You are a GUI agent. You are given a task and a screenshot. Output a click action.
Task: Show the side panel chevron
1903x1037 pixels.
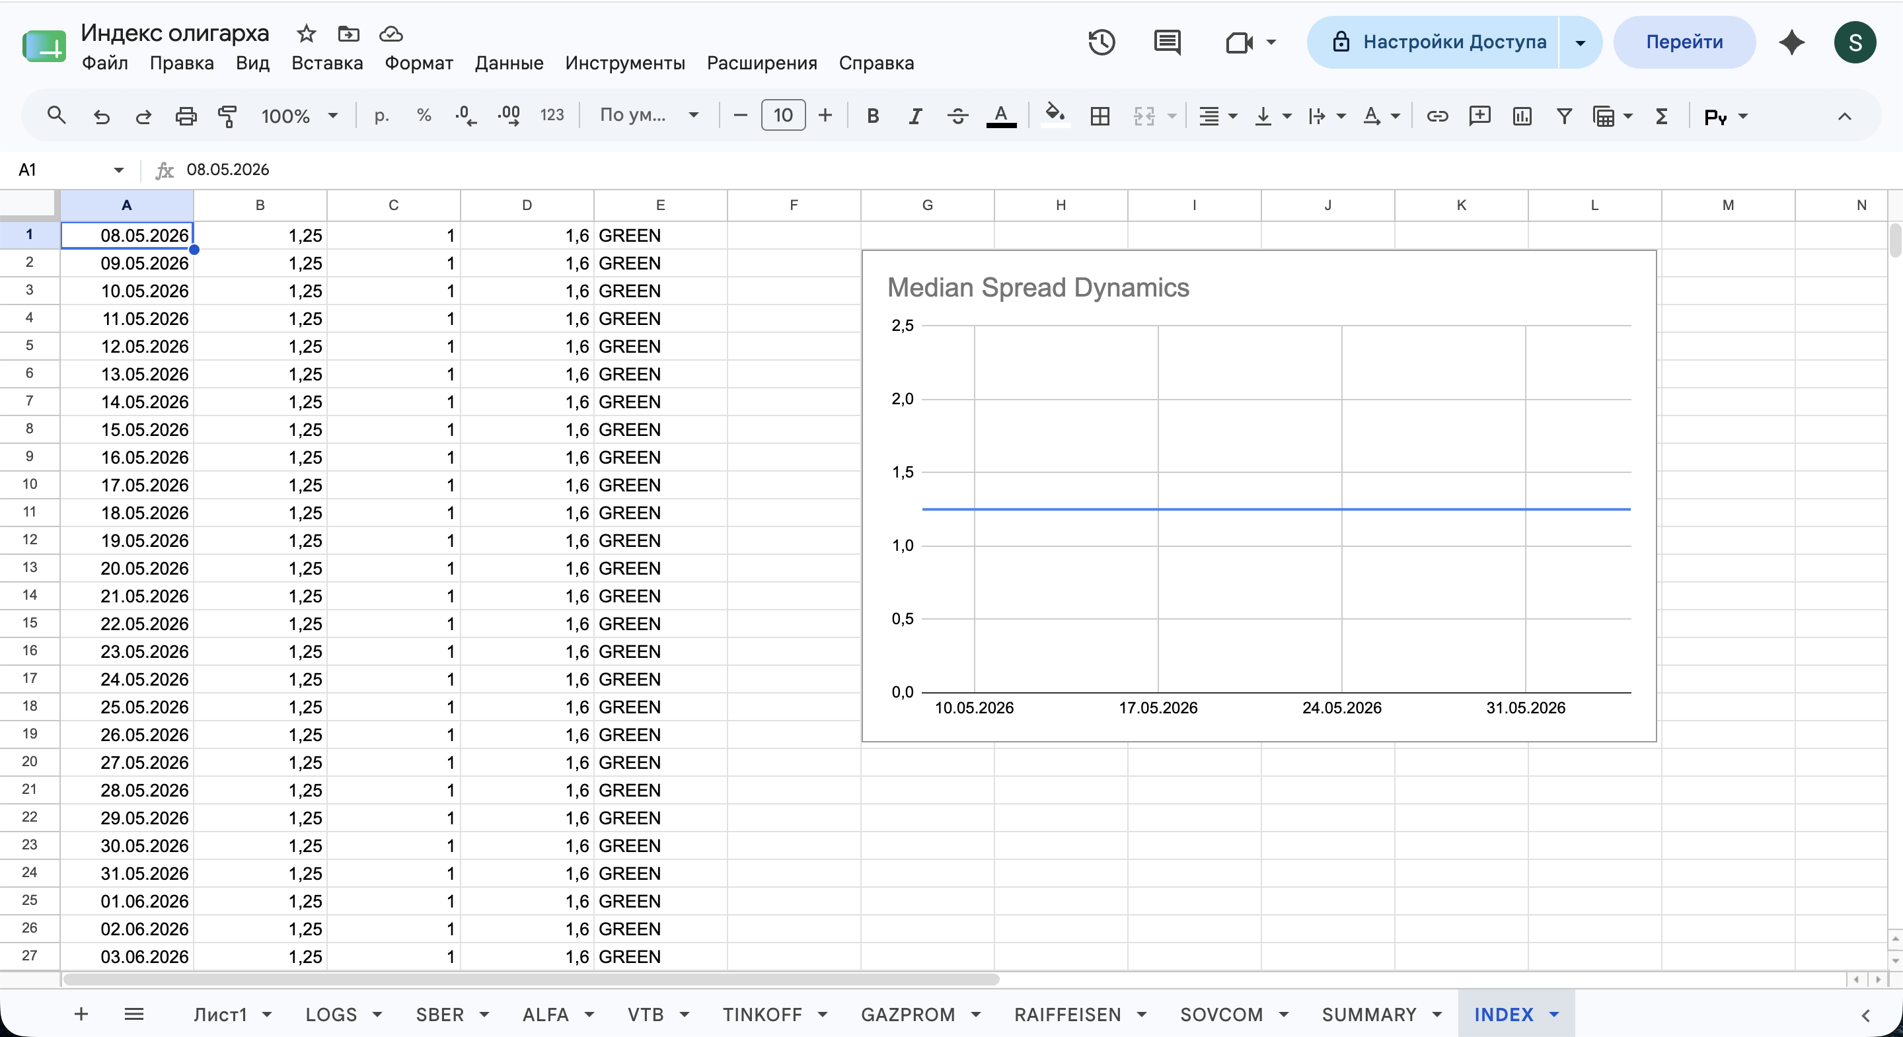(x=1865, y=1015)
